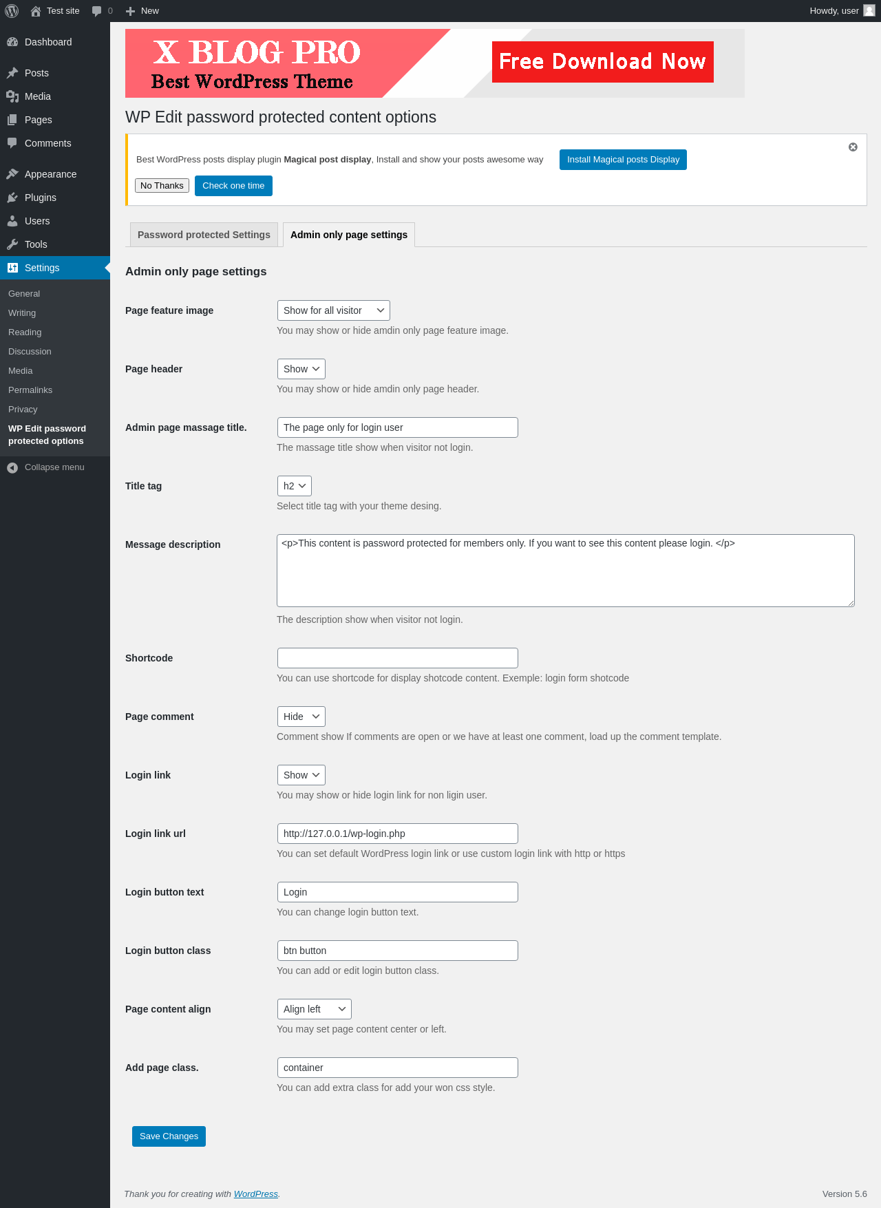Open General settings submenu
Screen dimensions: 881x1208
tap(24, 294)
